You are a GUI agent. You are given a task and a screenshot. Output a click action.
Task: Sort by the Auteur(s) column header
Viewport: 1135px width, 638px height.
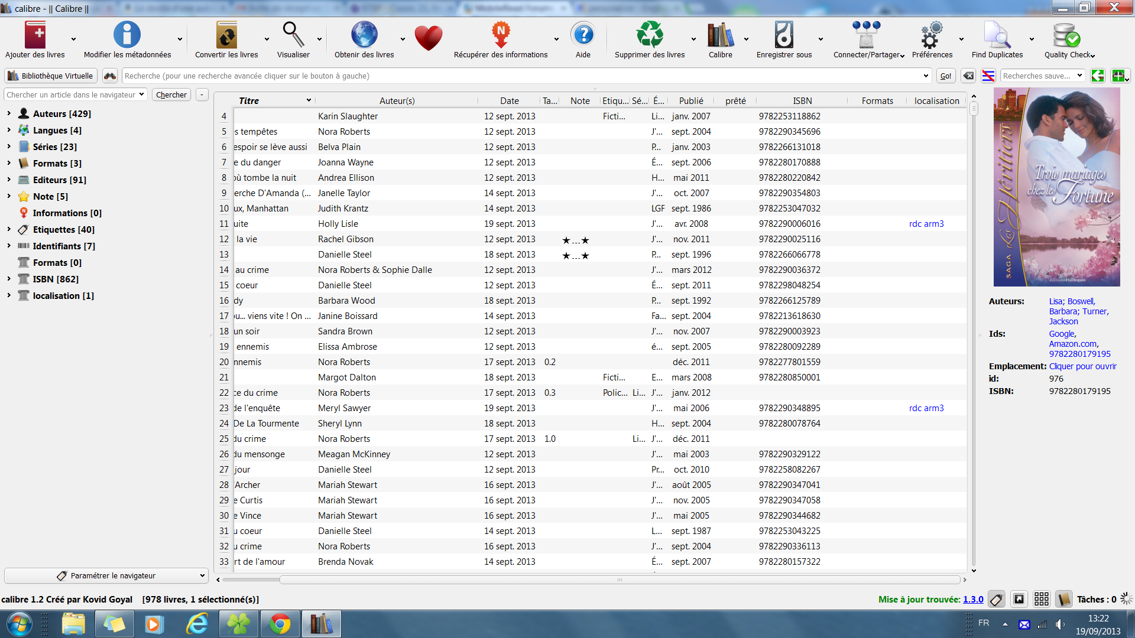[397, 101]
